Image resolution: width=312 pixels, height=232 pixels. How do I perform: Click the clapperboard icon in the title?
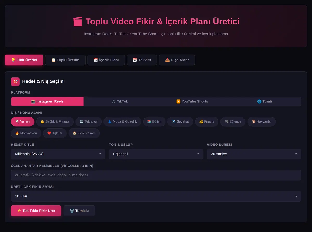point(78,21)
